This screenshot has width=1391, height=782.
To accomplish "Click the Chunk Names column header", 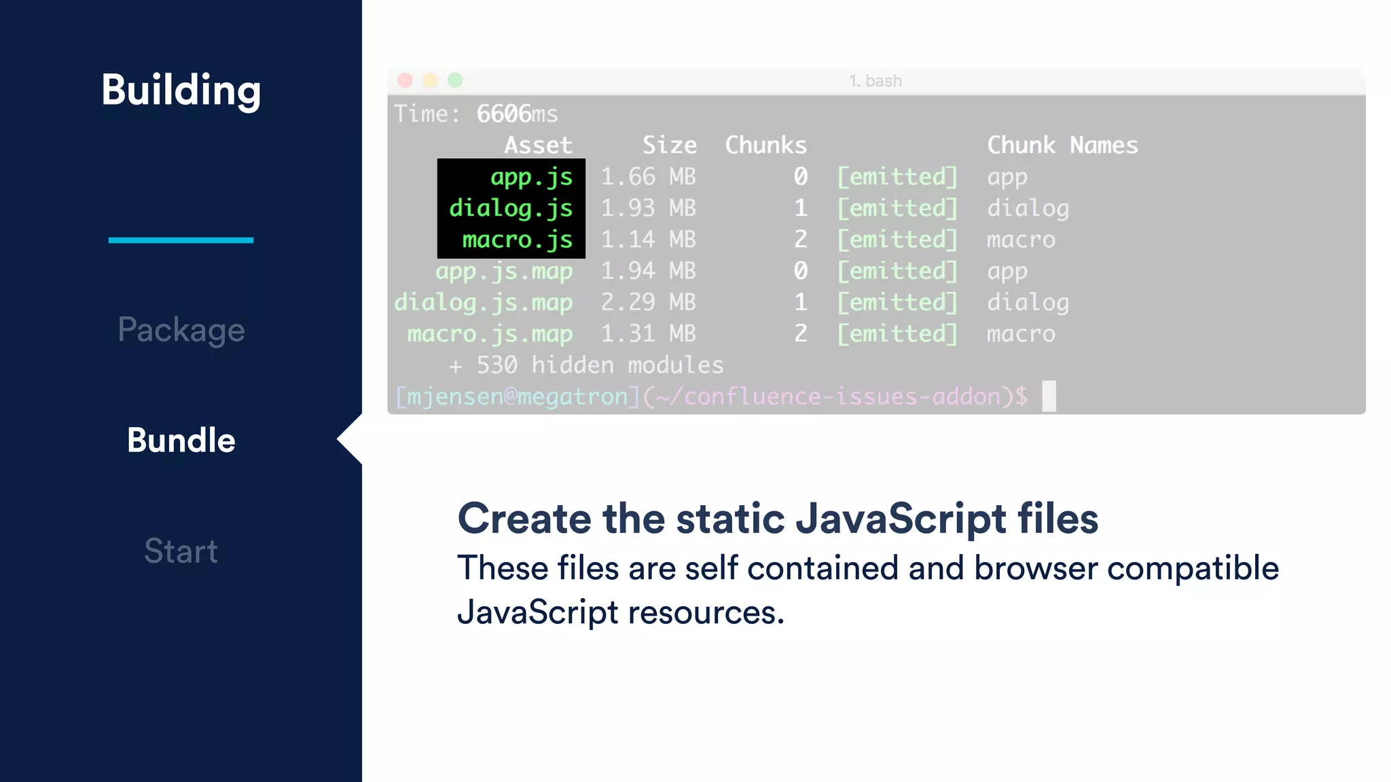I will tap(1062, 145).
